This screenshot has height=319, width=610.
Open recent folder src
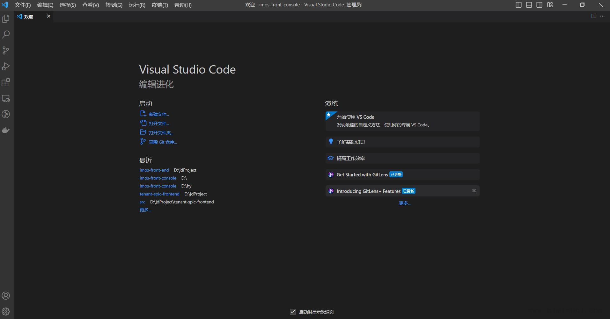142,202
